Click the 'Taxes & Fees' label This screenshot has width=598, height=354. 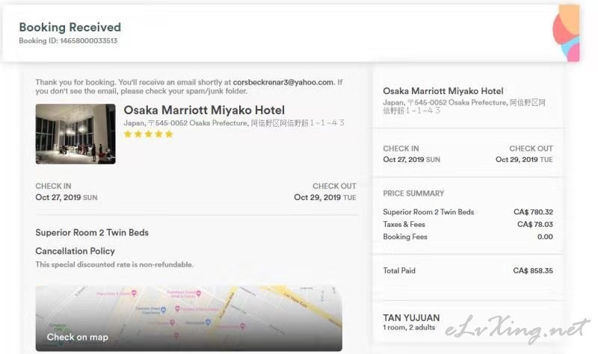[404, 225]
